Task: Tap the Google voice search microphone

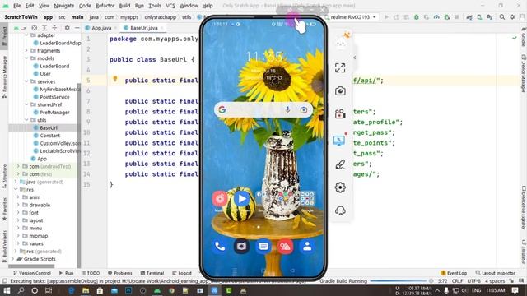Action: point(287,109)
